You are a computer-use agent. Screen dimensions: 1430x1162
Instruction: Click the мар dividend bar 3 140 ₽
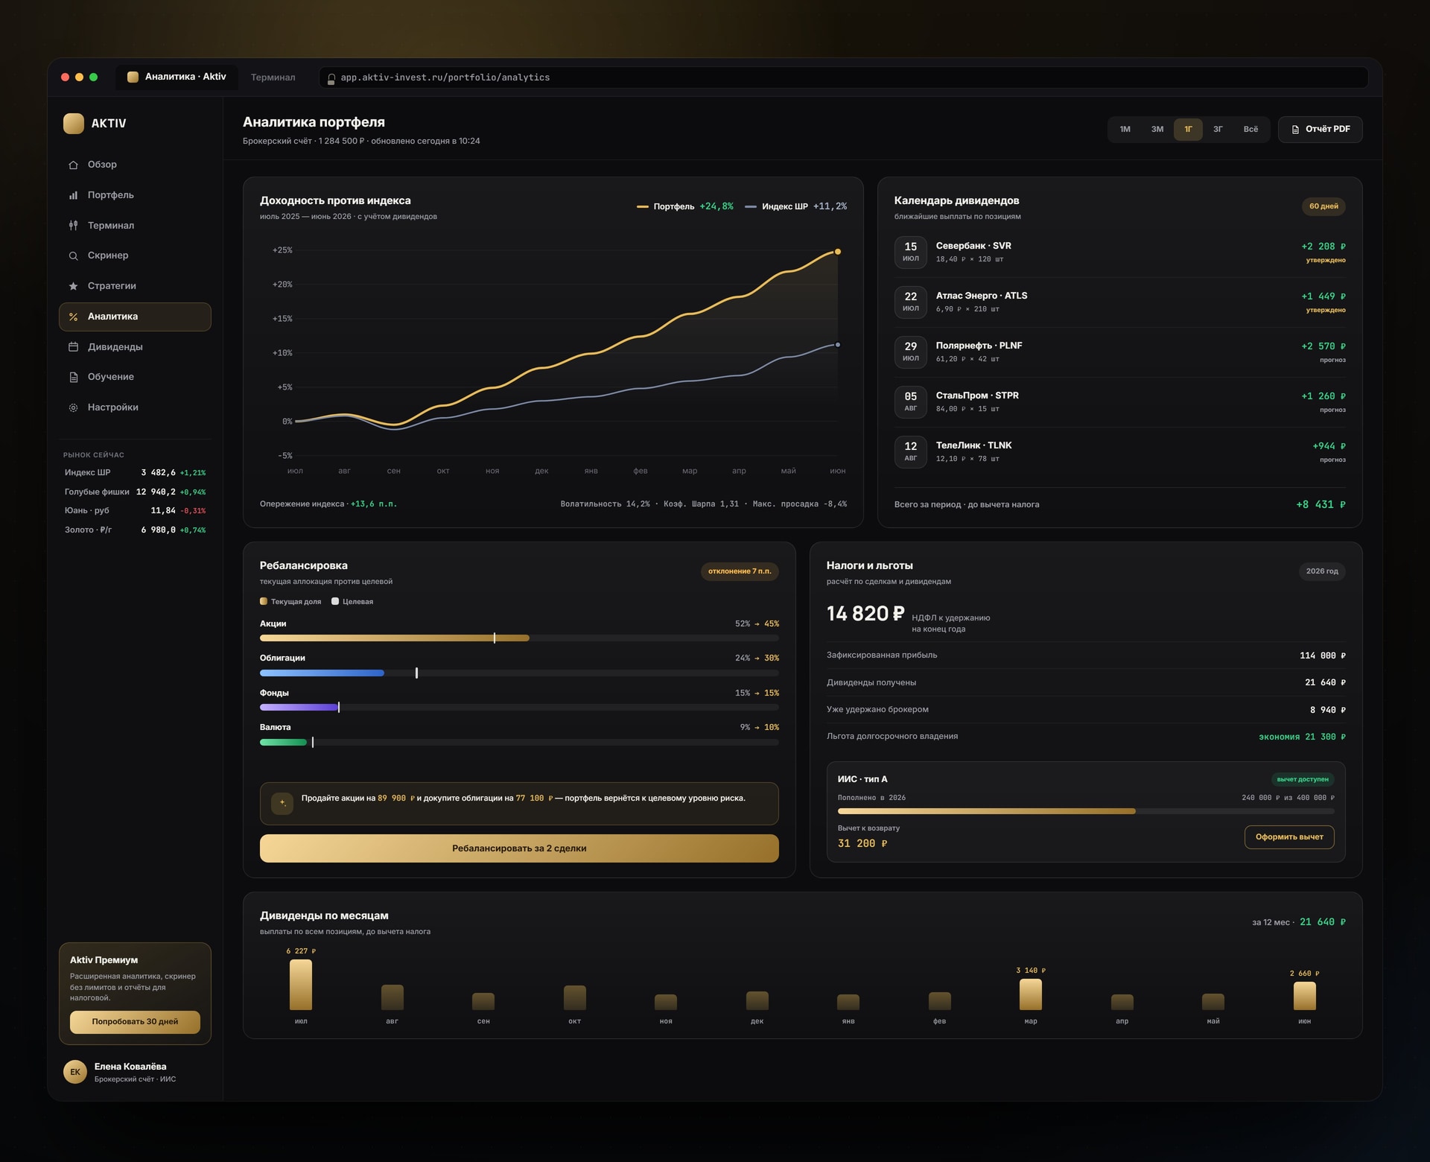[1031, 994]
